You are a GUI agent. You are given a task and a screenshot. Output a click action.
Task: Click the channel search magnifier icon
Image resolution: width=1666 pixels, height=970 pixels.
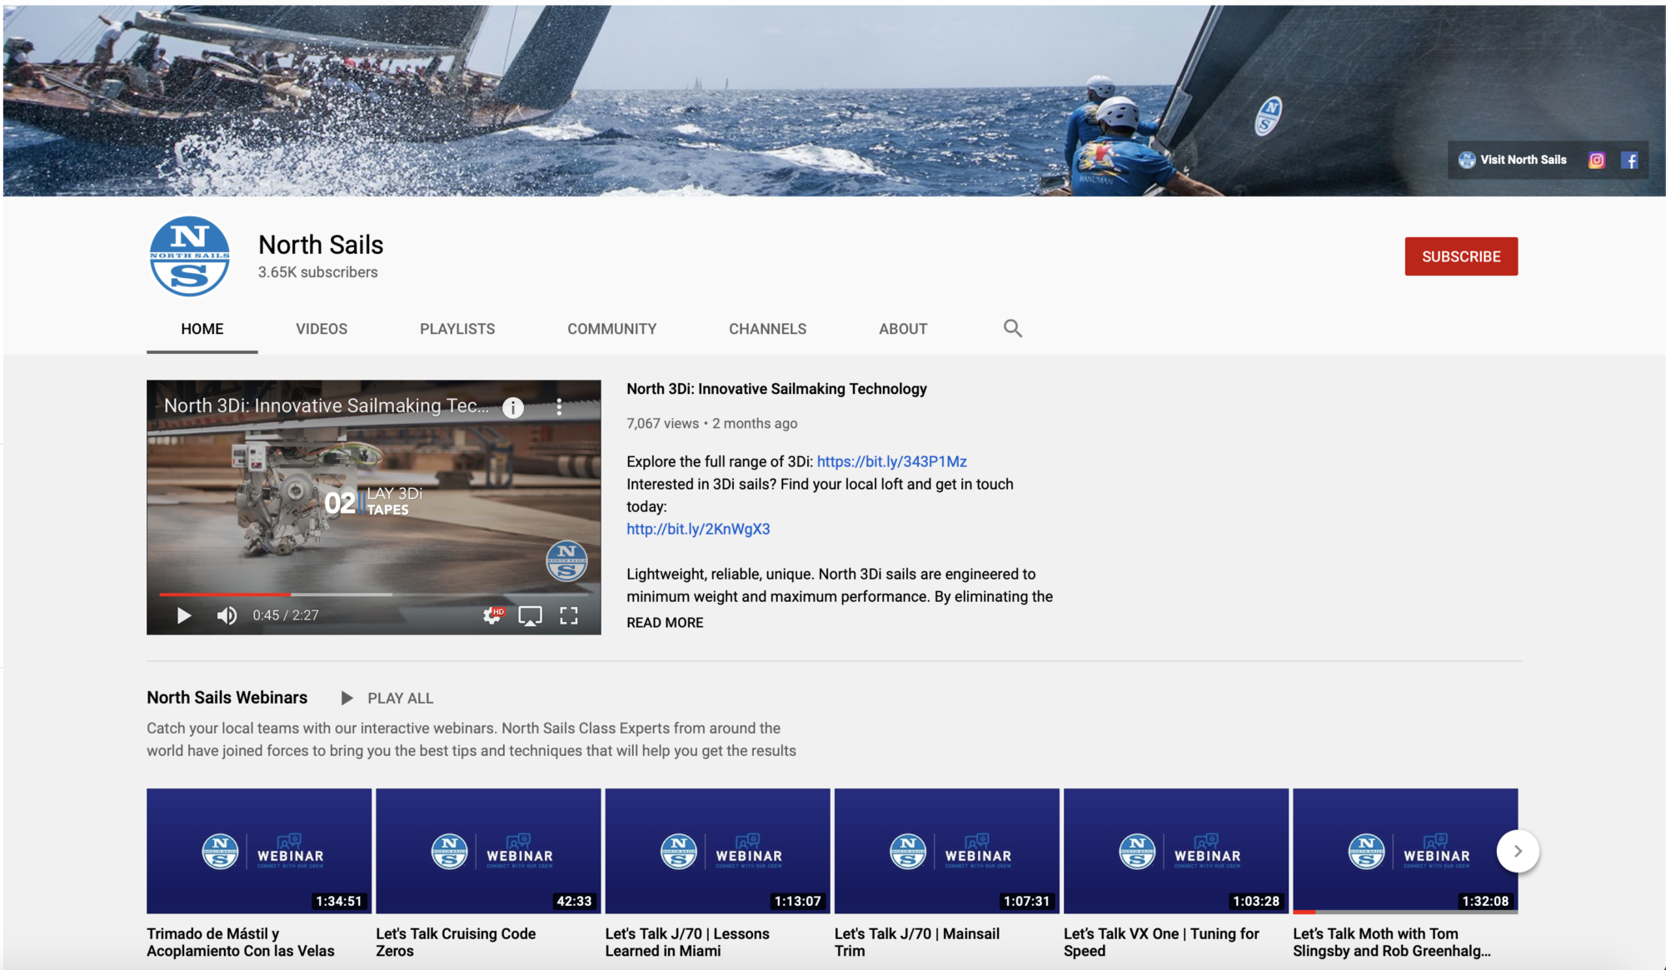point(1012,328)
